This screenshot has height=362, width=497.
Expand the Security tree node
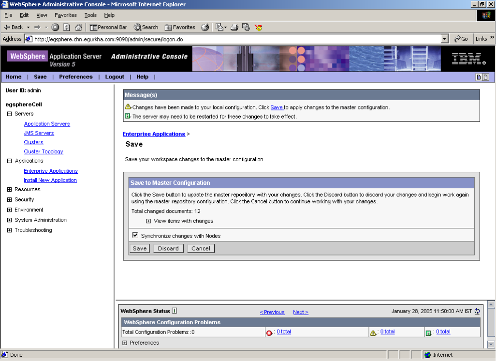point(10,199)
